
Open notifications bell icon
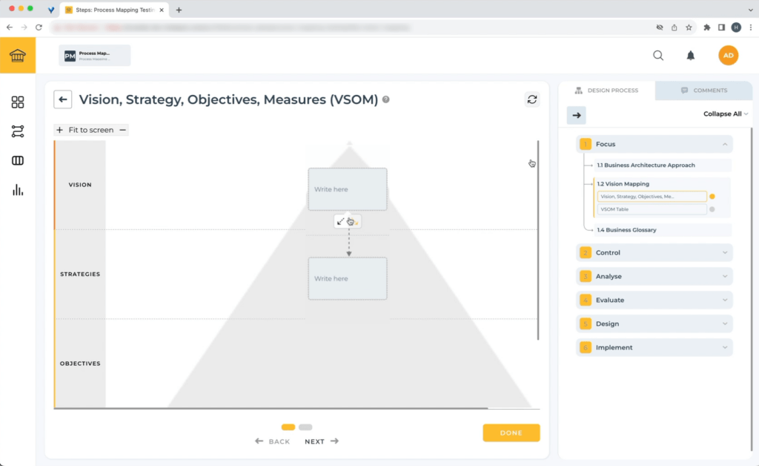click(691, 56)
